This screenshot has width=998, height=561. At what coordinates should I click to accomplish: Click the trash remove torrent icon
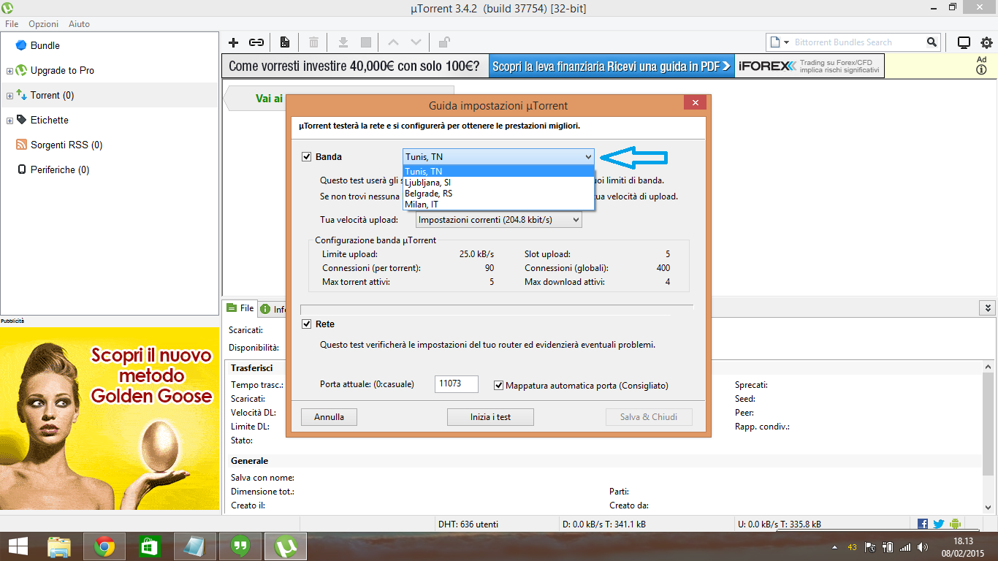[x=313, y=42]
